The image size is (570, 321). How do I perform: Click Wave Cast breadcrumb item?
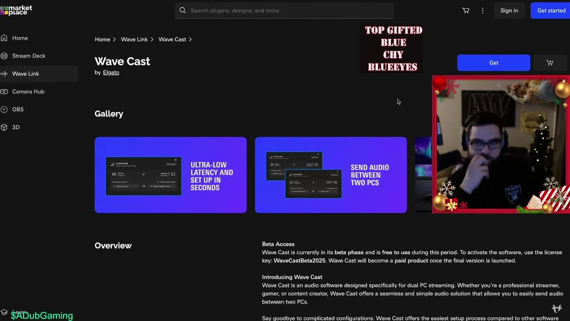click(x=172, y=39)
